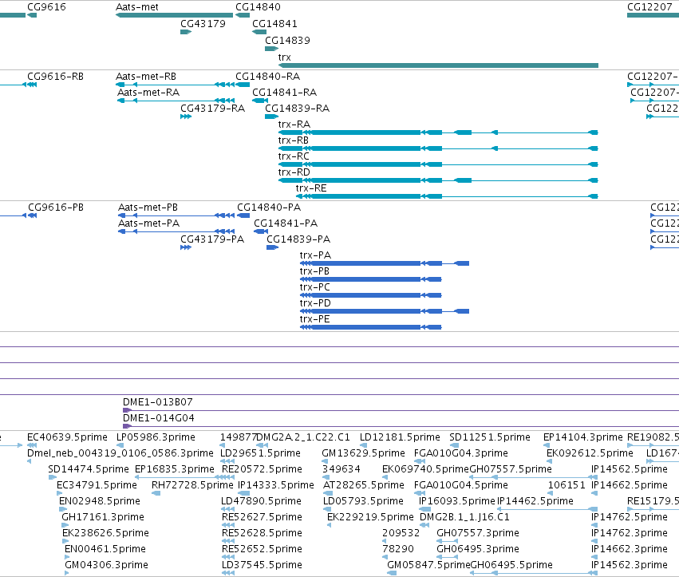Click EST EK238626.5prime
The image size is (679, 577).
[x=105, y=533]
